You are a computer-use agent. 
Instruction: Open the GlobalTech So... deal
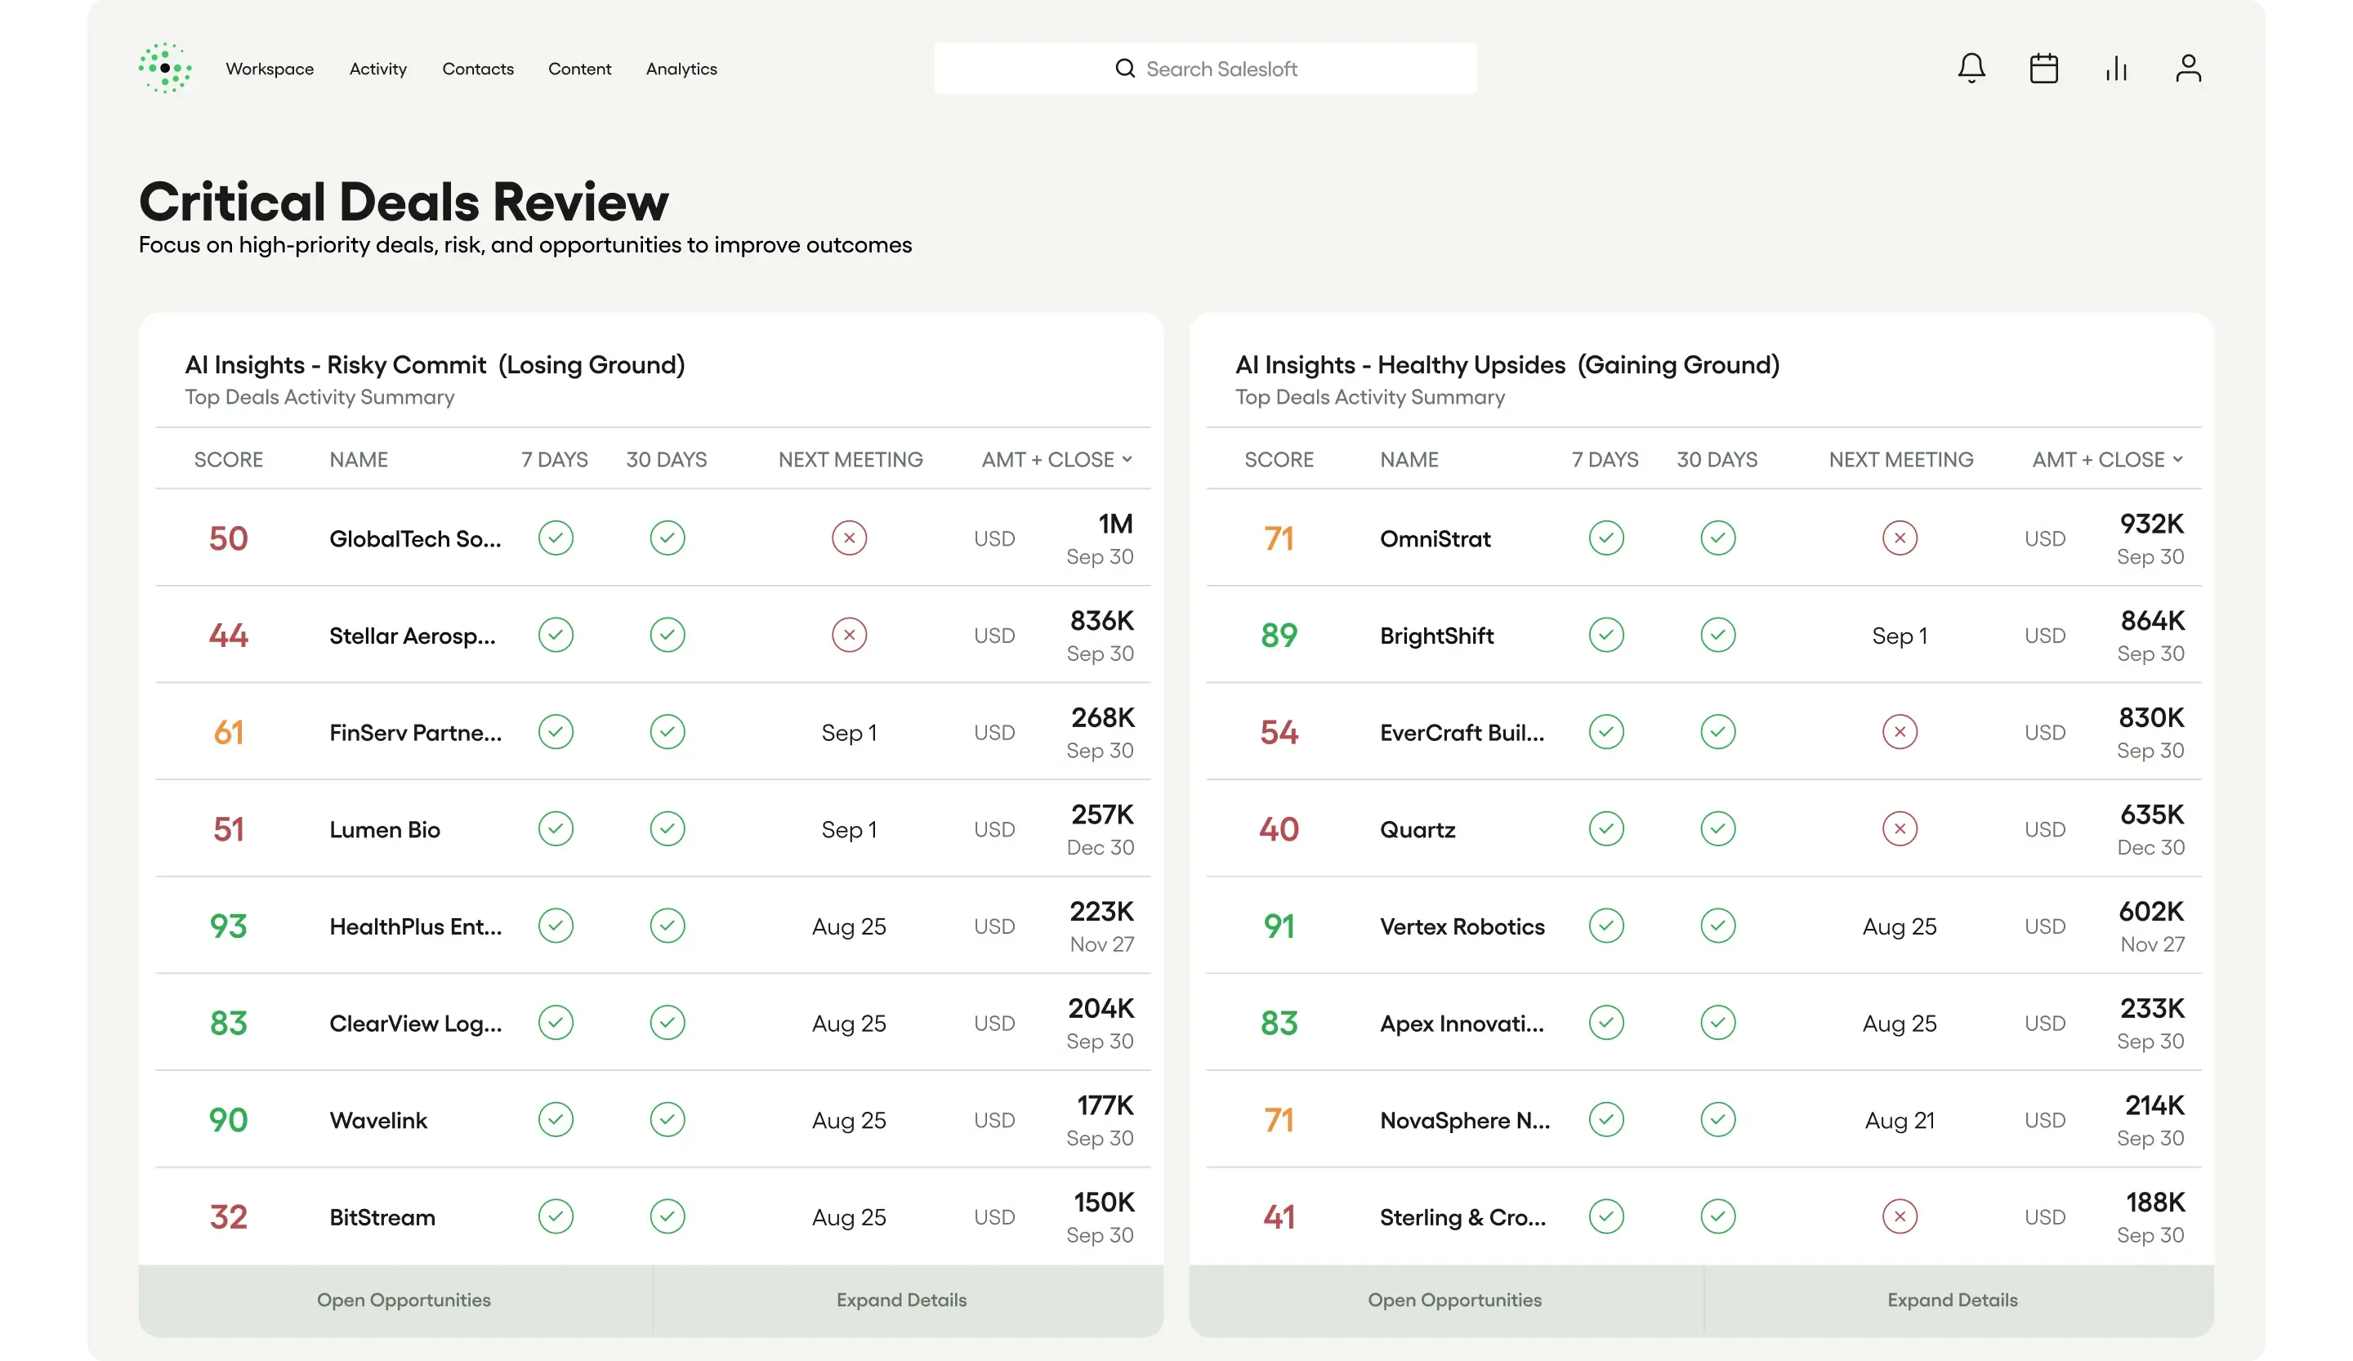(414, 538)
